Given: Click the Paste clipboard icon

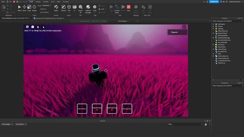Looking at the screenshot, I should 3,7.
